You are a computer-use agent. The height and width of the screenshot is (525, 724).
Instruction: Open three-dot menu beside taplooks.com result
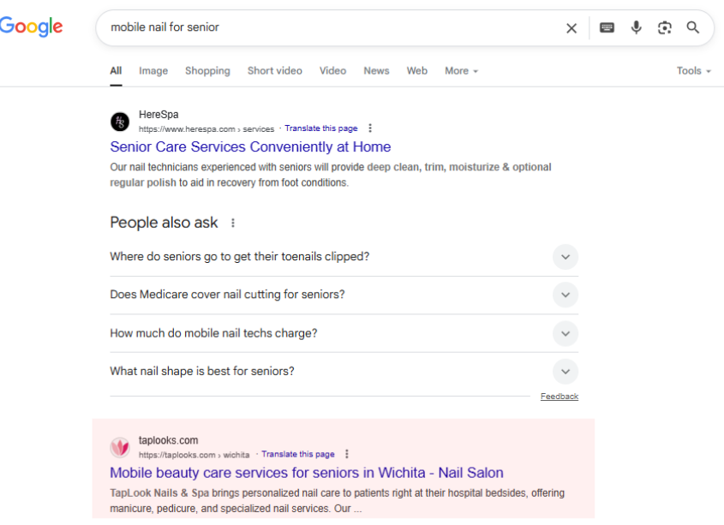pos(347,455)
